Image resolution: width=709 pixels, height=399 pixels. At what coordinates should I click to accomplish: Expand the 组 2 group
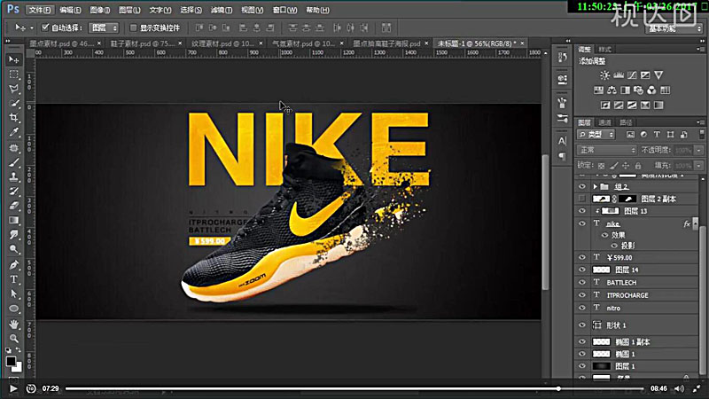(x=595, y=186)
